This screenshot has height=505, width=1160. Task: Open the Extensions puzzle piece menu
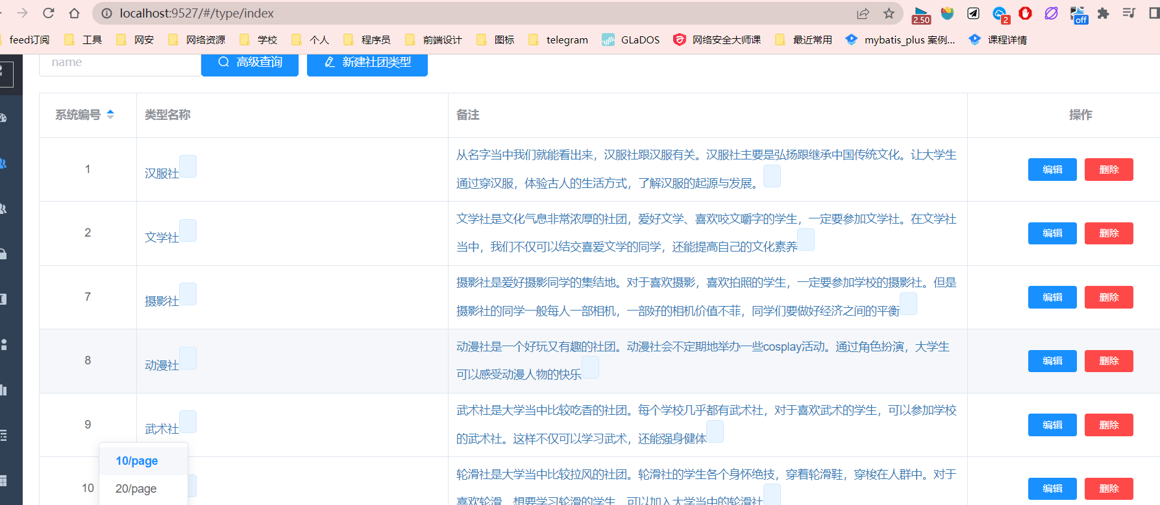click(1103, 14)
